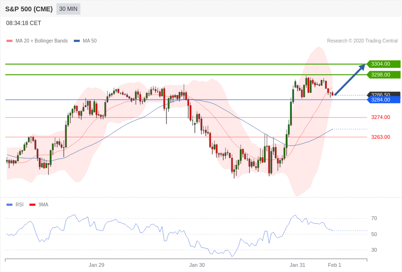Click the Feb 1 date axis label
The width and height of the screenshot is (402, 272).
(334, 265)
